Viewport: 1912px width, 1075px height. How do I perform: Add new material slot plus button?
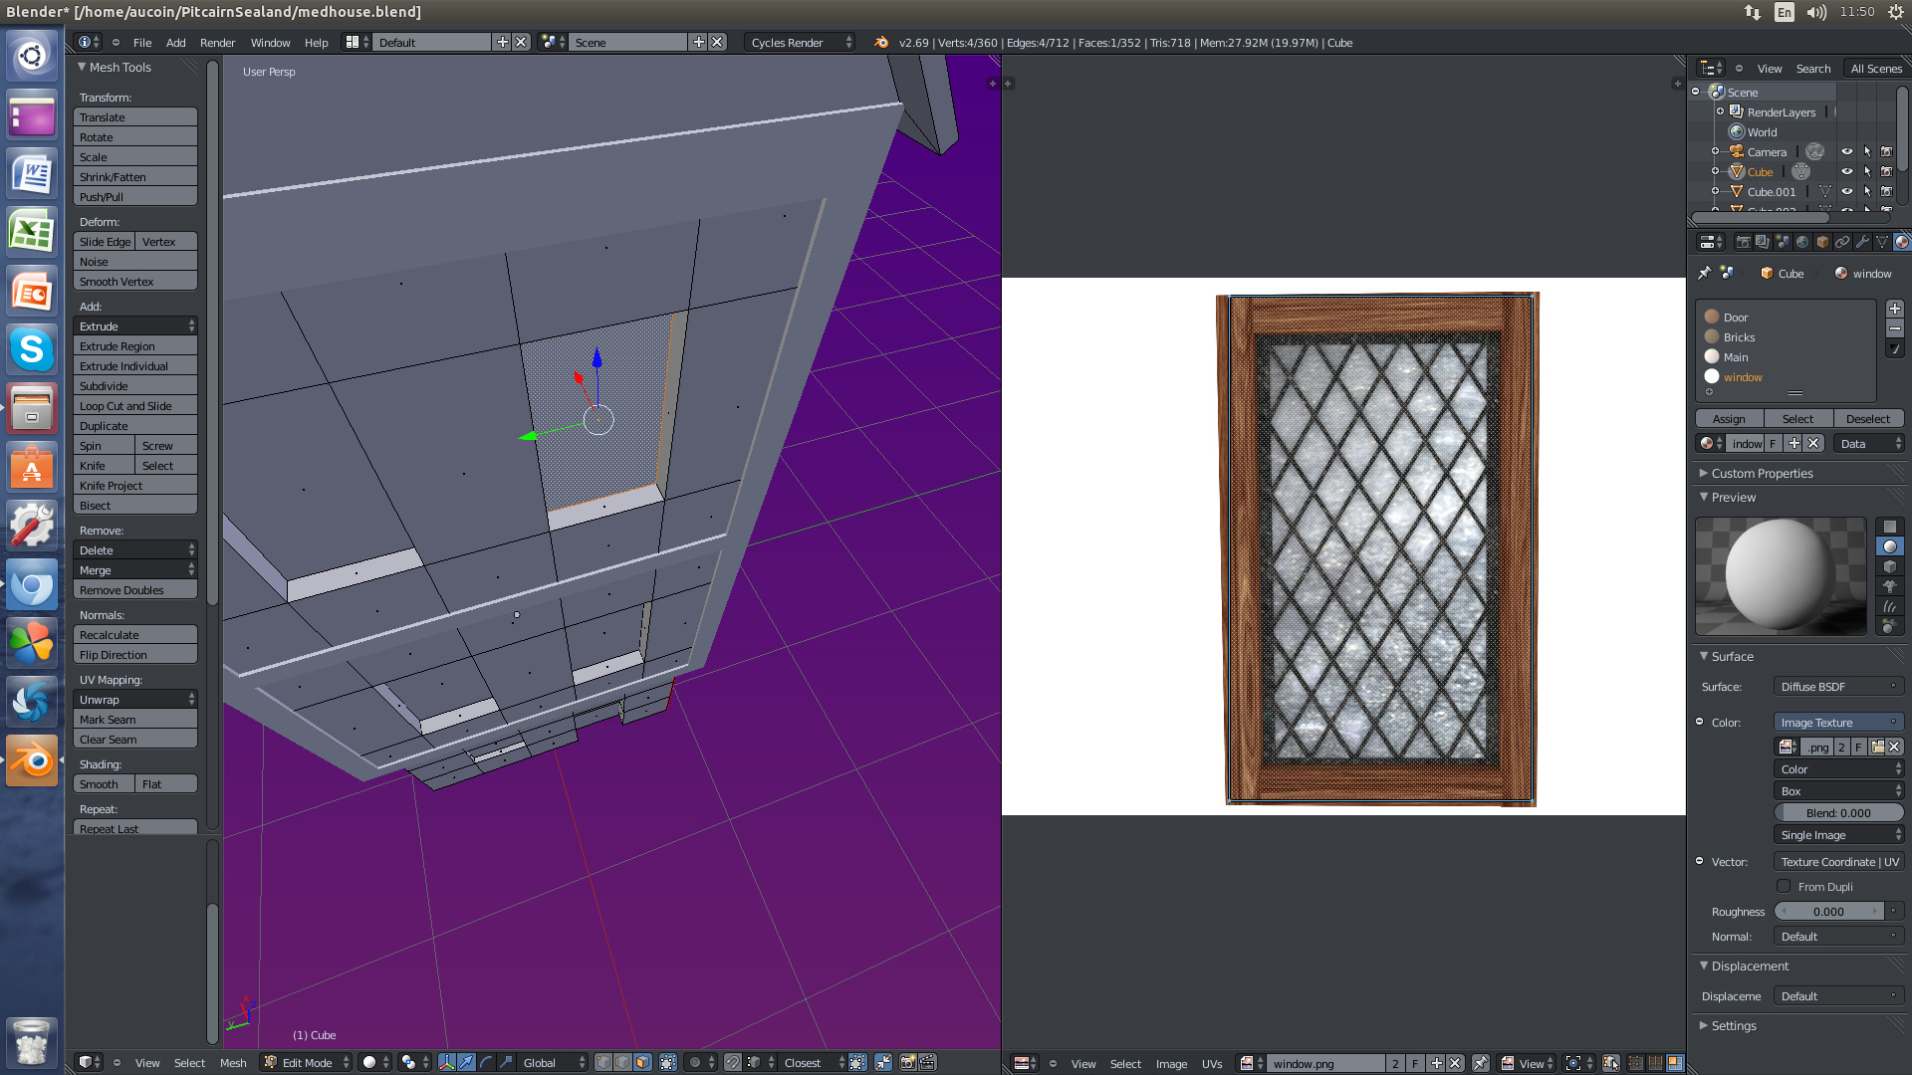coord(1895,309)
